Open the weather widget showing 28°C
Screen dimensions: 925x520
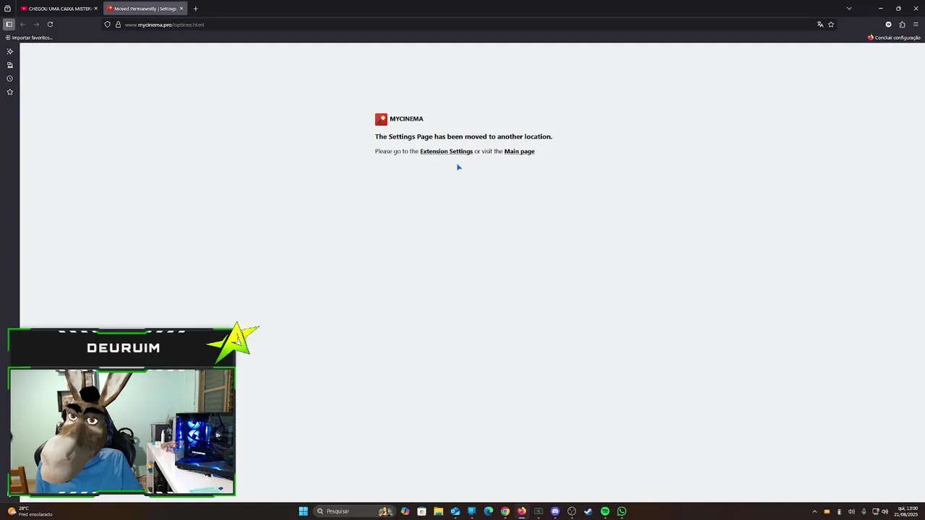click(29, 511)
